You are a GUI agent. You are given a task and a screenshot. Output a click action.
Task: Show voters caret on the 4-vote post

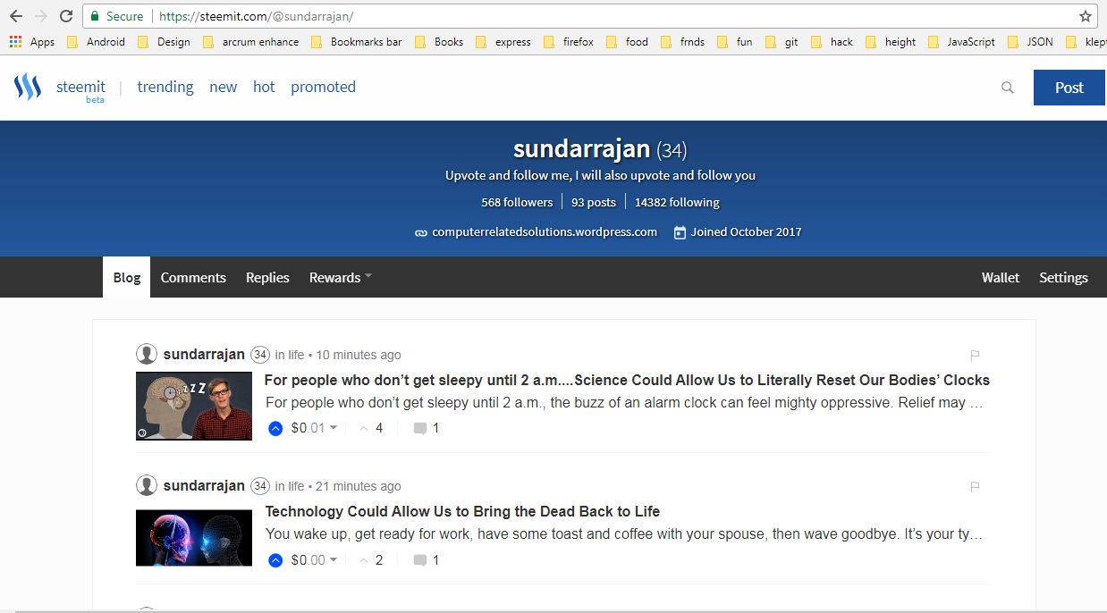click(364, 429)
